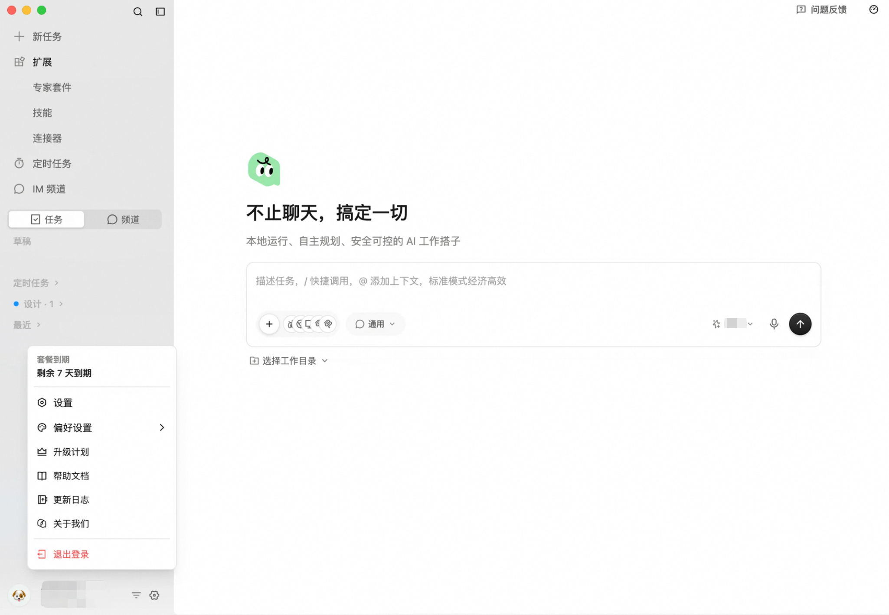Expand the 选择工作目录 dropdown
Image resolution: width=889 pixels, height=615 pixels.
[x=325, y=361]
